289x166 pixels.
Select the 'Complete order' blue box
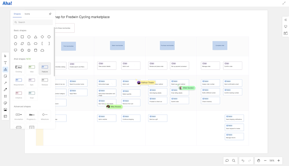tap(220, 46)
